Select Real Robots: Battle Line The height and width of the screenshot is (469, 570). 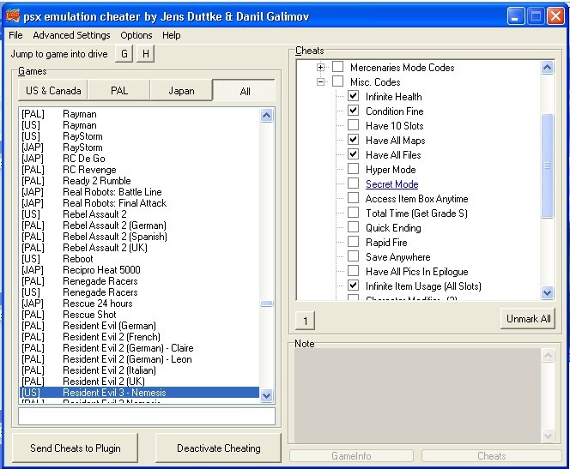(x=140, y=192)
